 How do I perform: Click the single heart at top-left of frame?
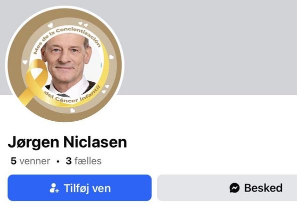click(50, 25)
